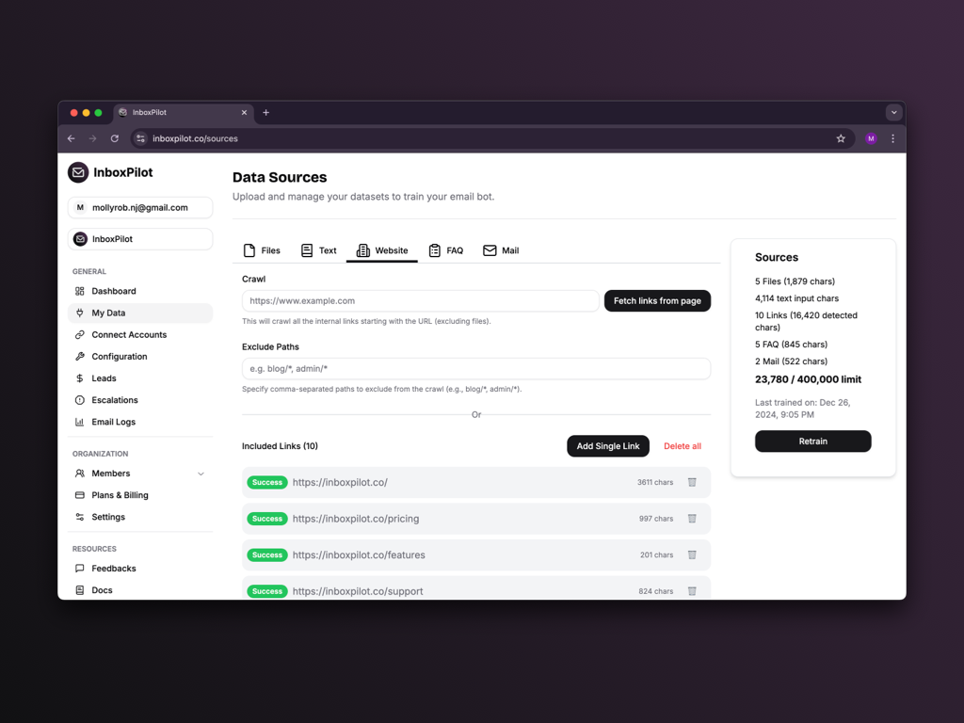Click the 3611 chars value
This screenshot has height=723, width=964.
(655, 483)
